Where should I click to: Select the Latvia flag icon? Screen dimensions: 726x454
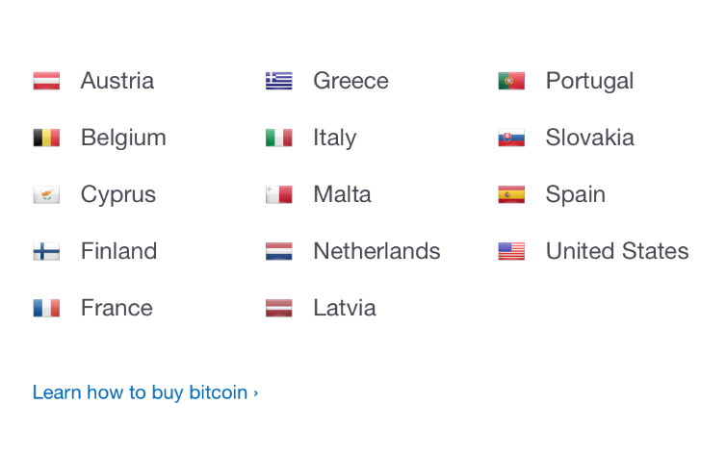click(x=278, y=309)
